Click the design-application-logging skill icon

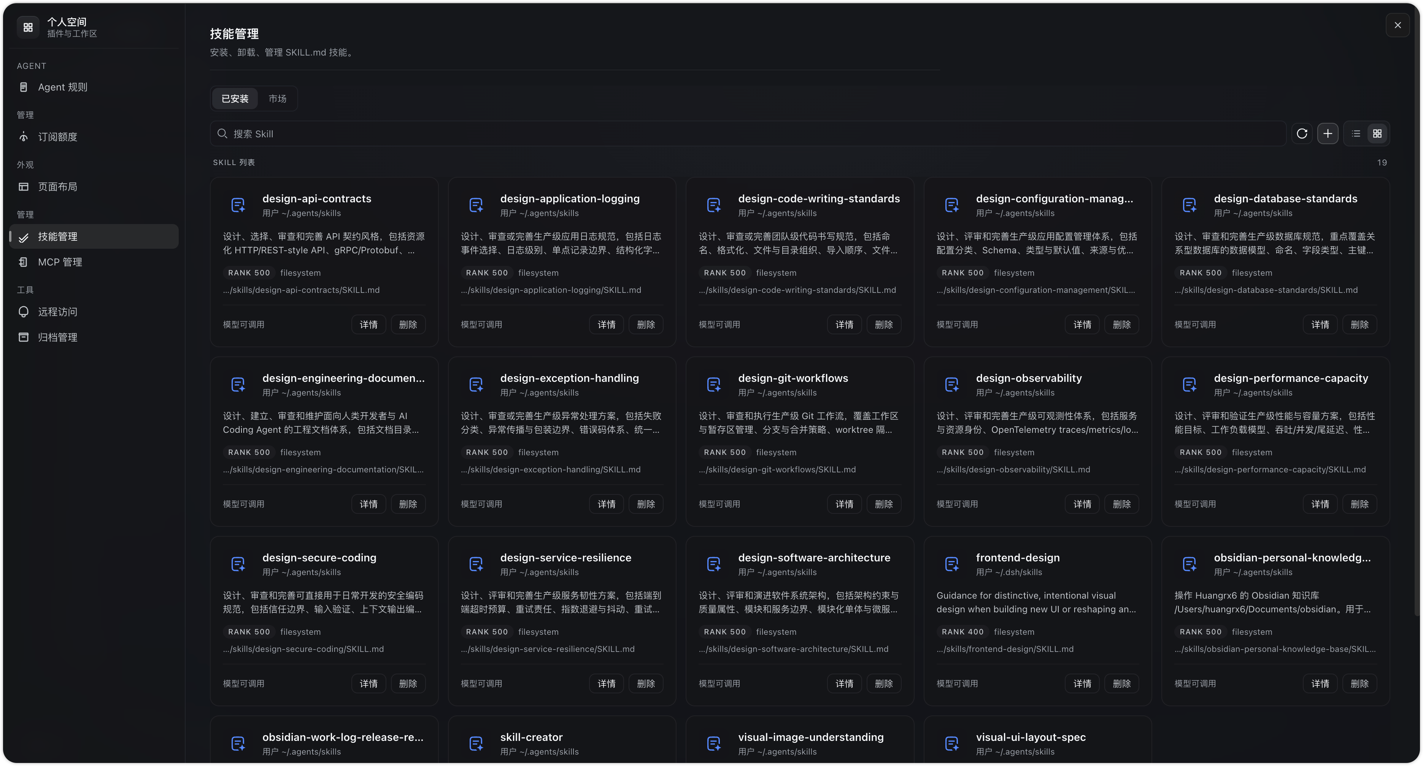click(476, 205)
